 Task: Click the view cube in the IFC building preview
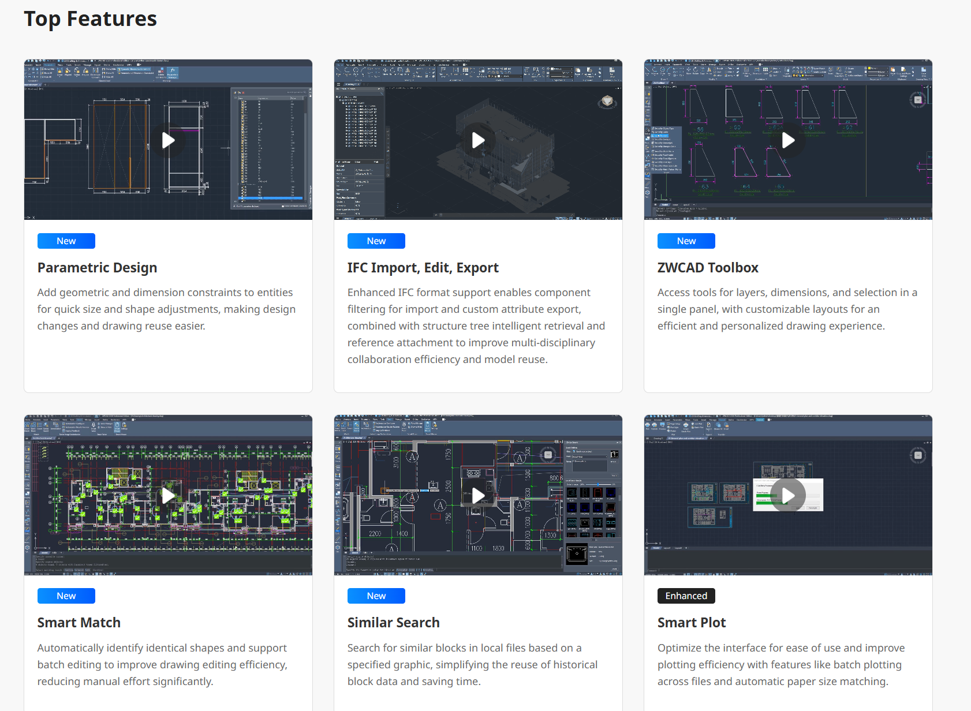click(607, 102)
